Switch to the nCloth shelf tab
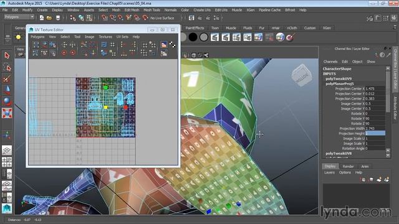399x224 pixels. (292, 28)
